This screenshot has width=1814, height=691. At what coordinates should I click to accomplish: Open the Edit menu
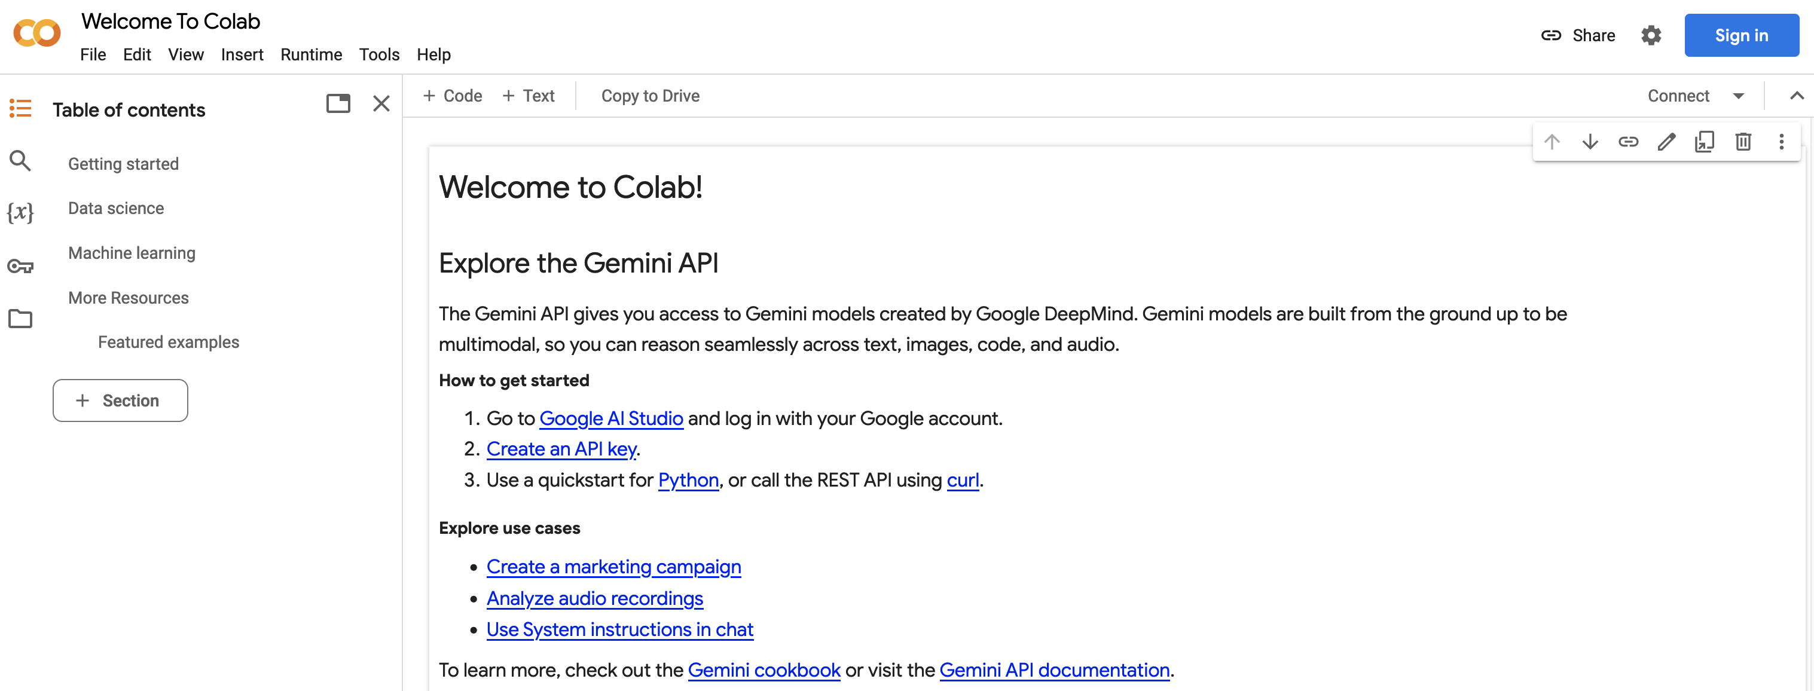coord(136,54)
